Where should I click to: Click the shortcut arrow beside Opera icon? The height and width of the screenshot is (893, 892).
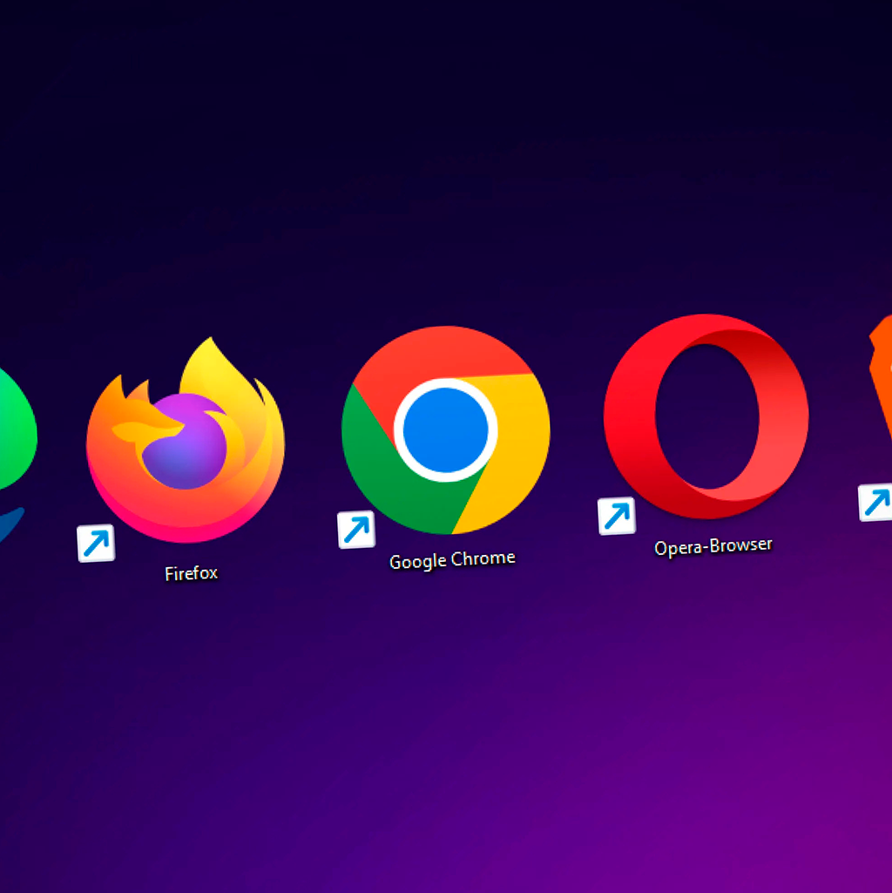tap(617, 516)
